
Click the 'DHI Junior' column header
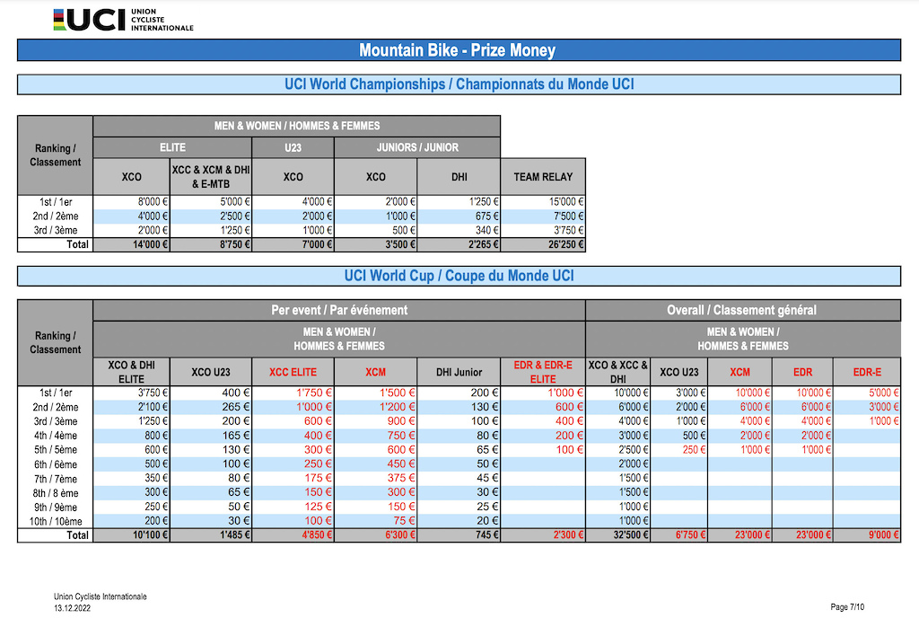(x=459, y=372)
